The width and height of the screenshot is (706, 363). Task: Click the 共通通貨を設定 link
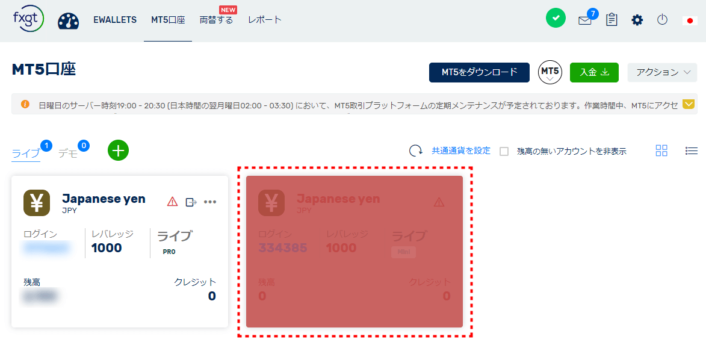[x=461, y=150]
